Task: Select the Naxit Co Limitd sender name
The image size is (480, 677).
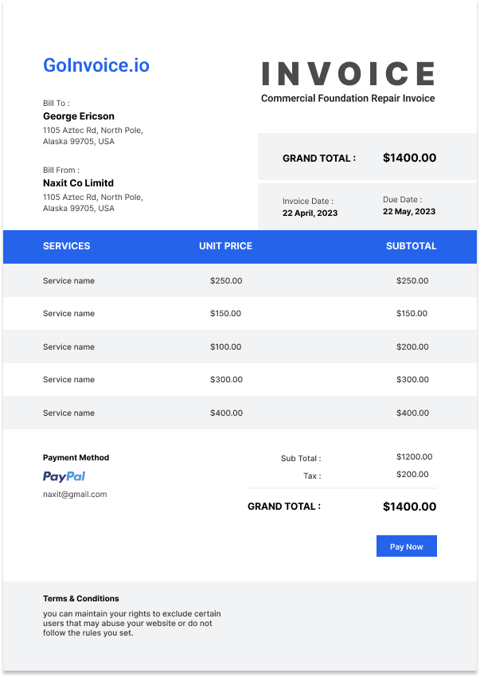Action: pos(78,183)
